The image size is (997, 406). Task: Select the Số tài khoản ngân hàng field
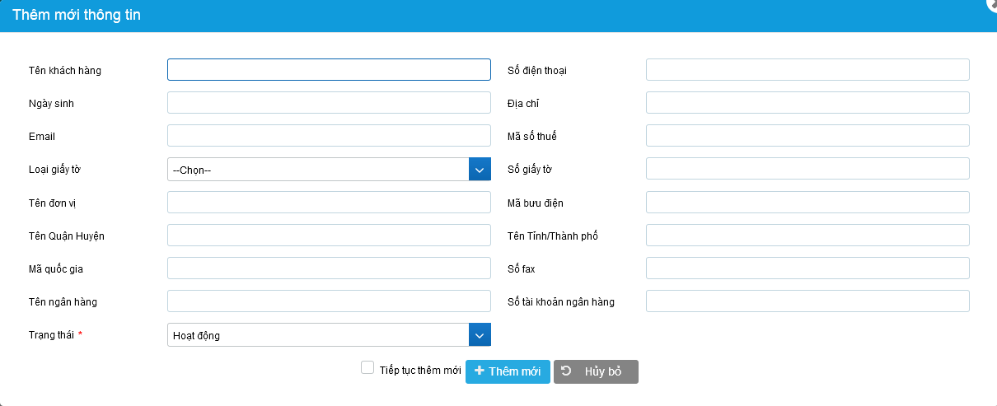click(807, 301)
